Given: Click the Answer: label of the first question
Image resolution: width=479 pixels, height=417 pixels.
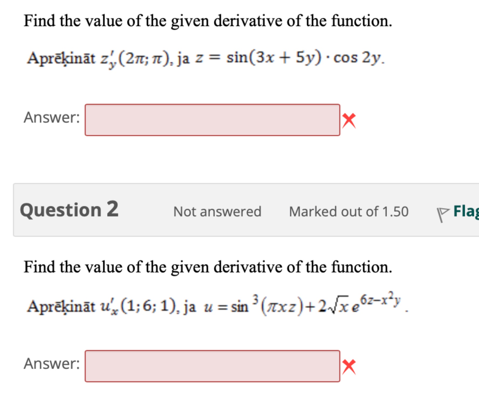Looking at the screenshot, I should point(51,118).
